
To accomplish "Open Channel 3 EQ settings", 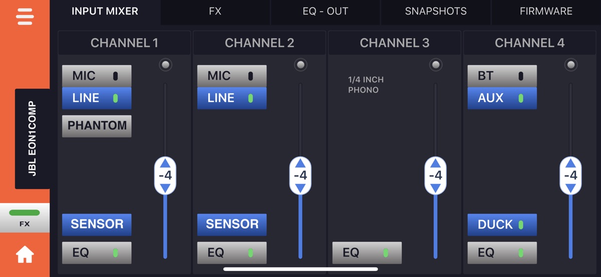I will tap(367, 252).
